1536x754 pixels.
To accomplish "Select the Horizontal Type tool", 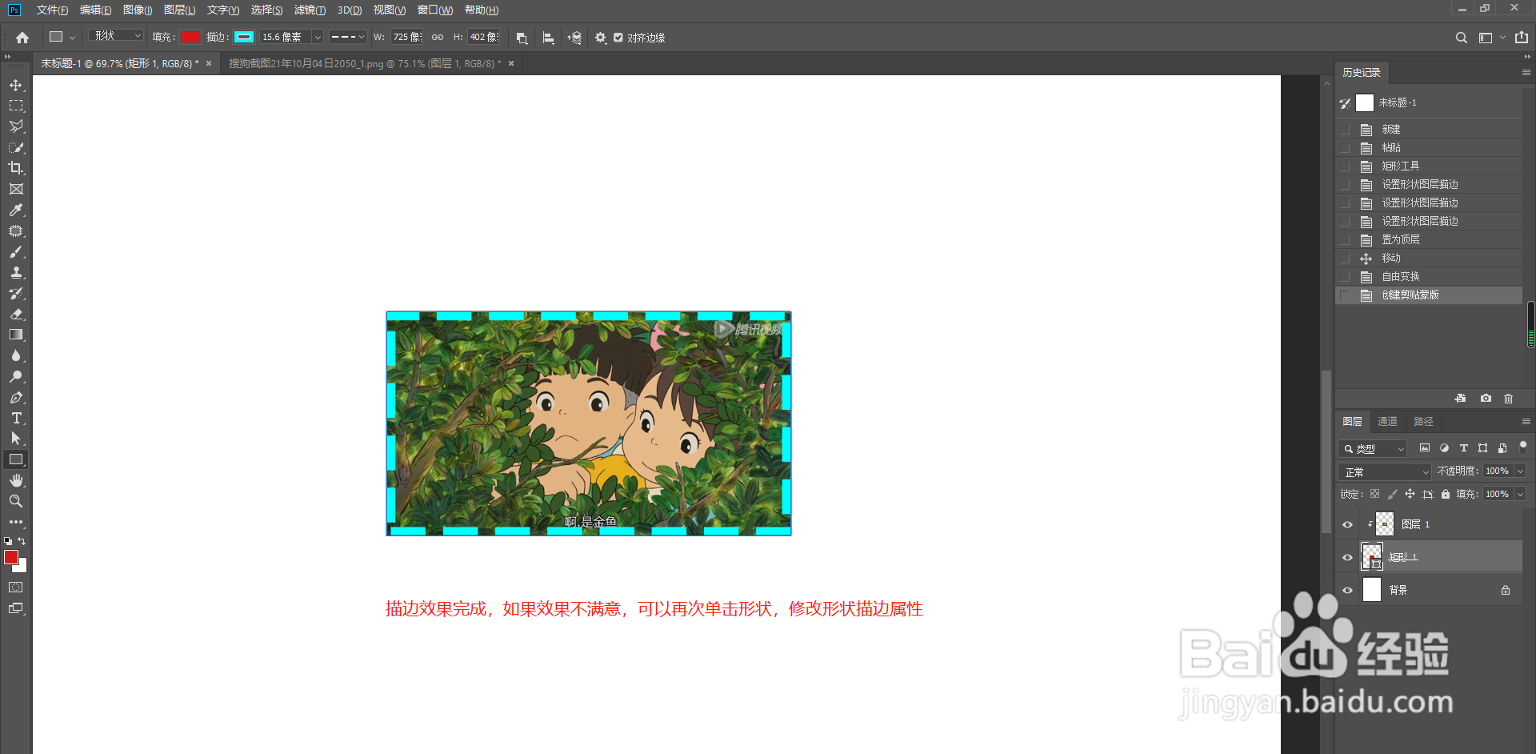I will pyautogui.click(x=16, y=418).
